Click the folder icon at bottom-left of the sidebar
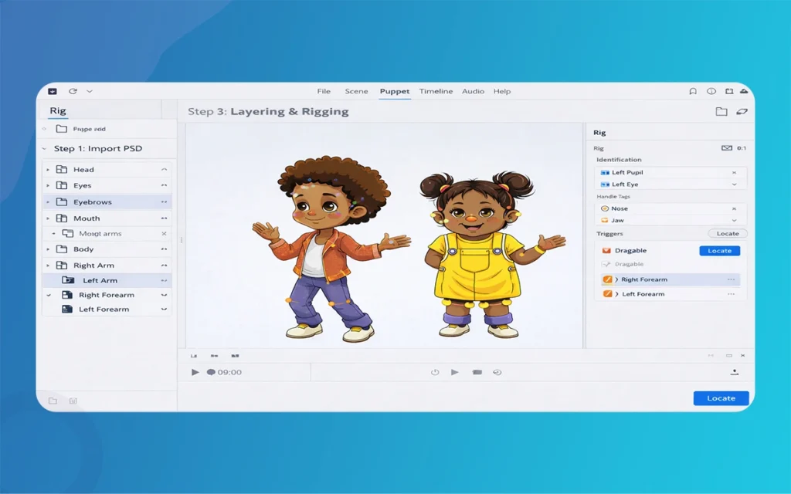This screenshot has height=494, width=791. (53, 401)
